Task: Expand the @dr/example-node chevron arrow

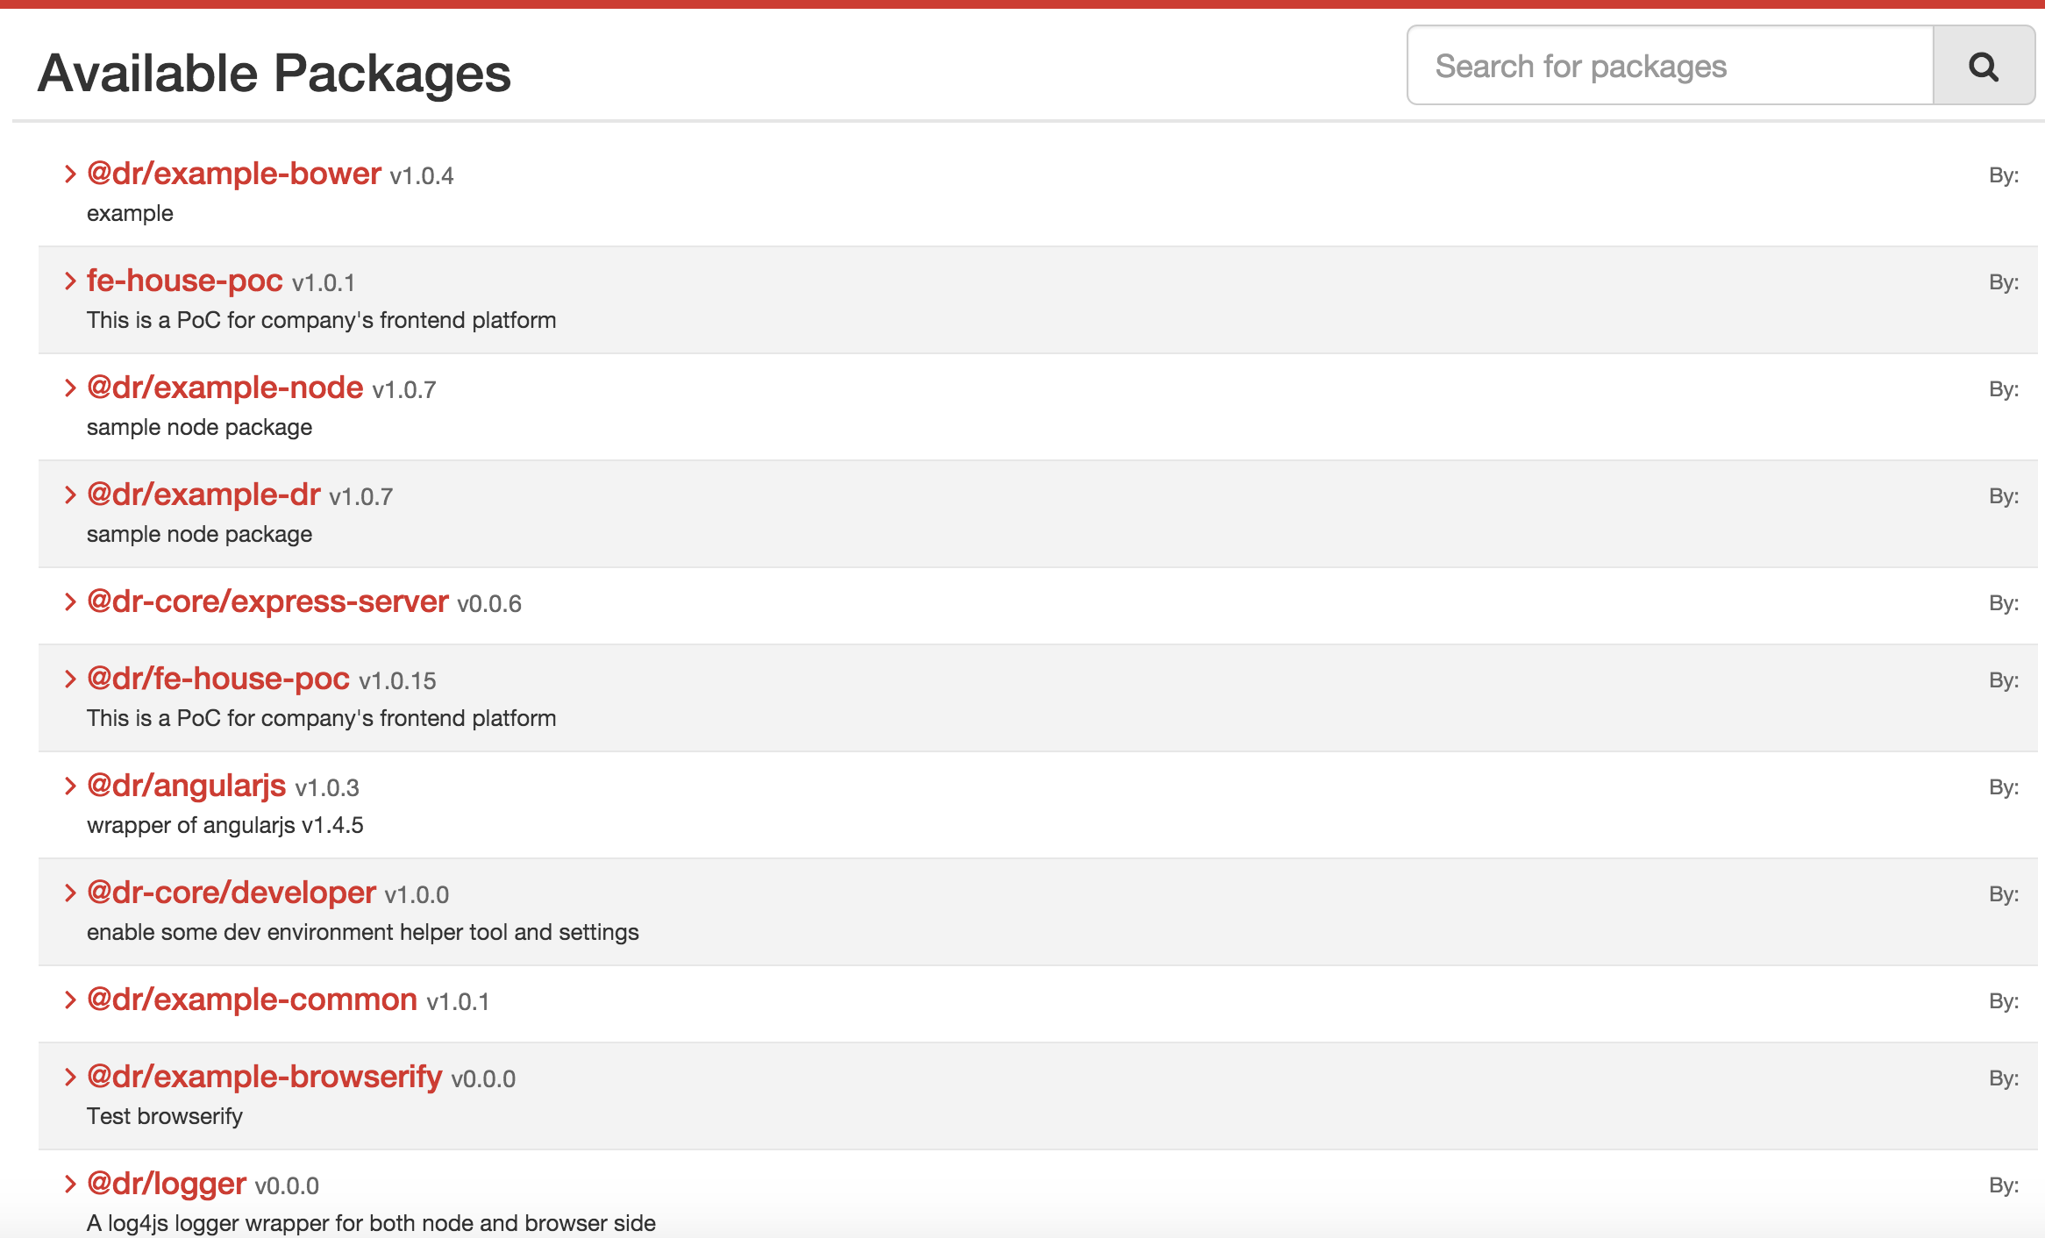Action: click(x=70, y=388)
